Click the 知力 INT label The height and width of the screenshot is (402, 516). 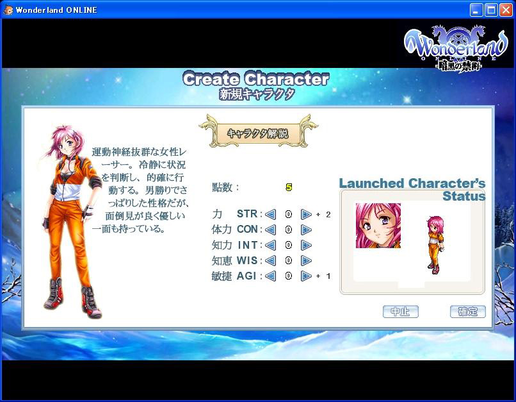point(237,245)
